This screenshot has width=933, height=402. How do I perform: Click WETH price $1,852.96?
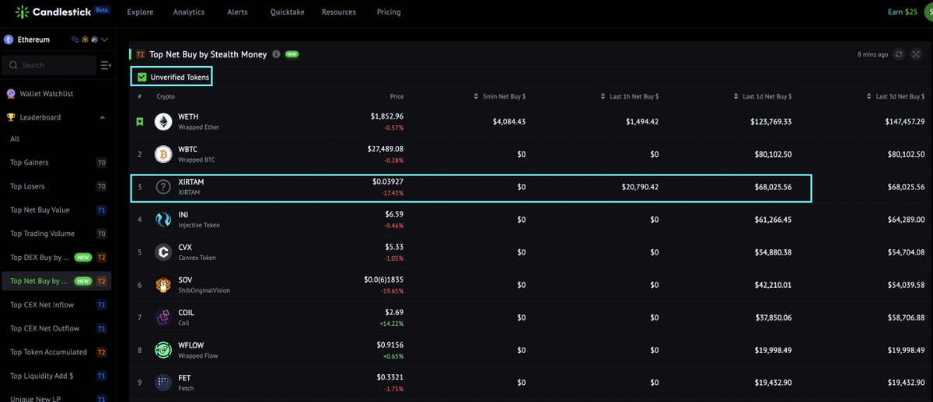pos(387,116)
